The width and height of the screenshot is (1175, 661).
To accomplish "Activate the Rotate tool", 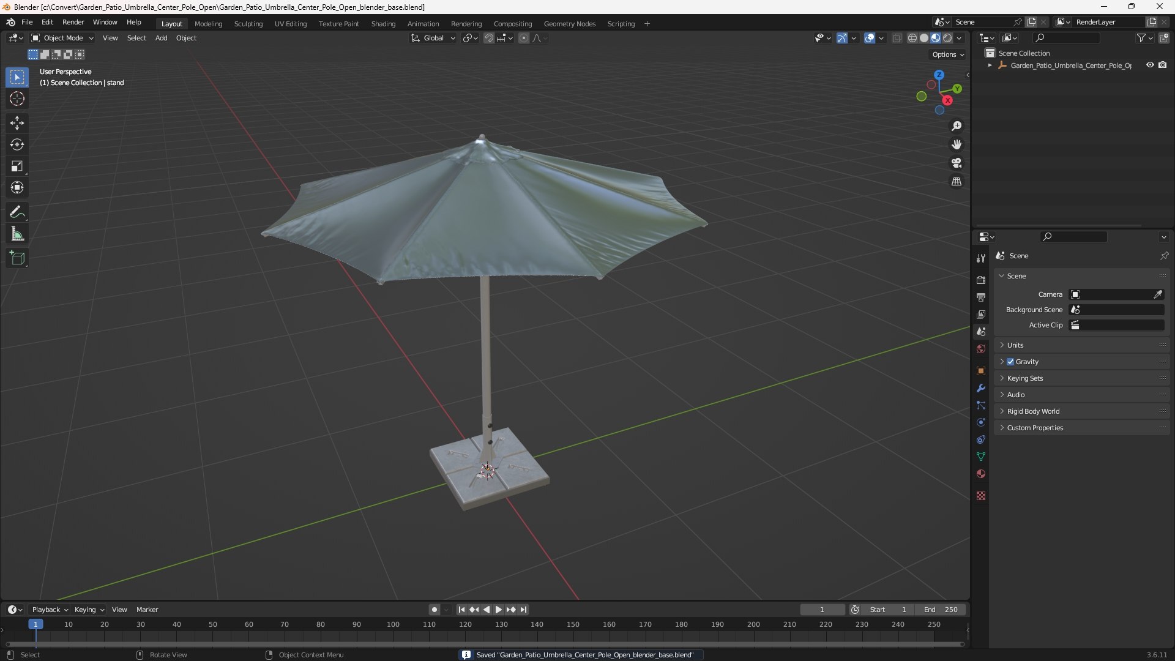I will [x=17, y=144].
